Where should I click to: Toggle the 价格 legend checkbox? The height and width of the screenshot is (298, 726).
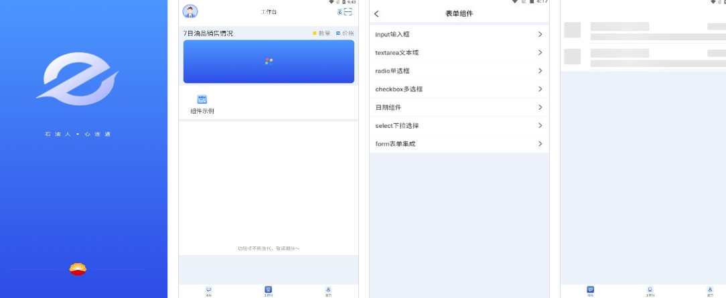point(338,33)
